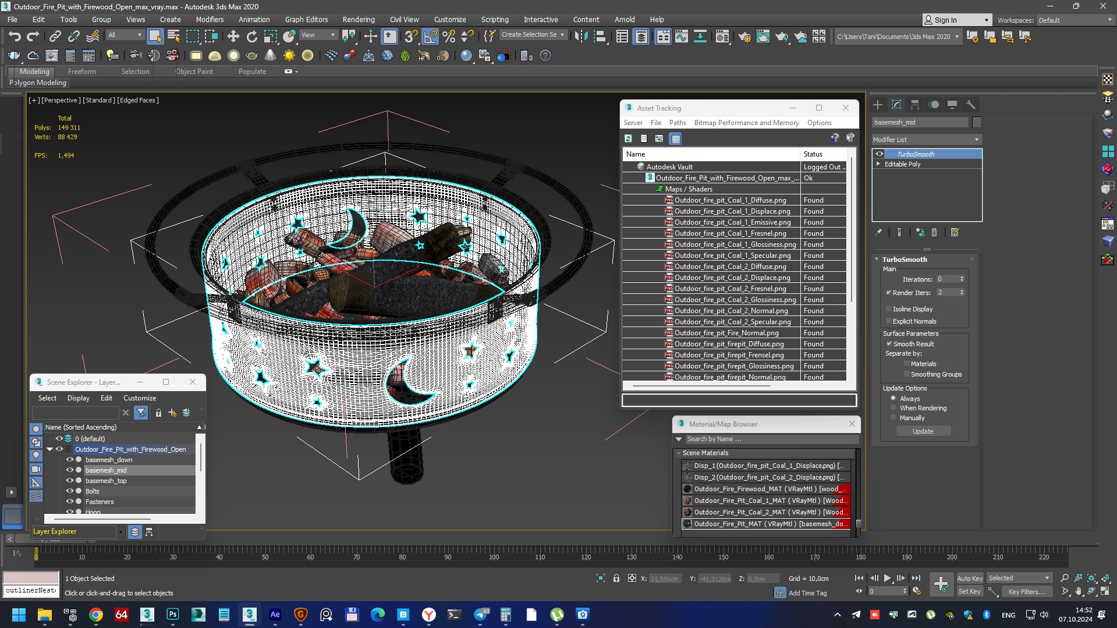1117x628 pixels.
Task: Open Customize menu in Scene Explorer
Action: [x=140, y=398]
